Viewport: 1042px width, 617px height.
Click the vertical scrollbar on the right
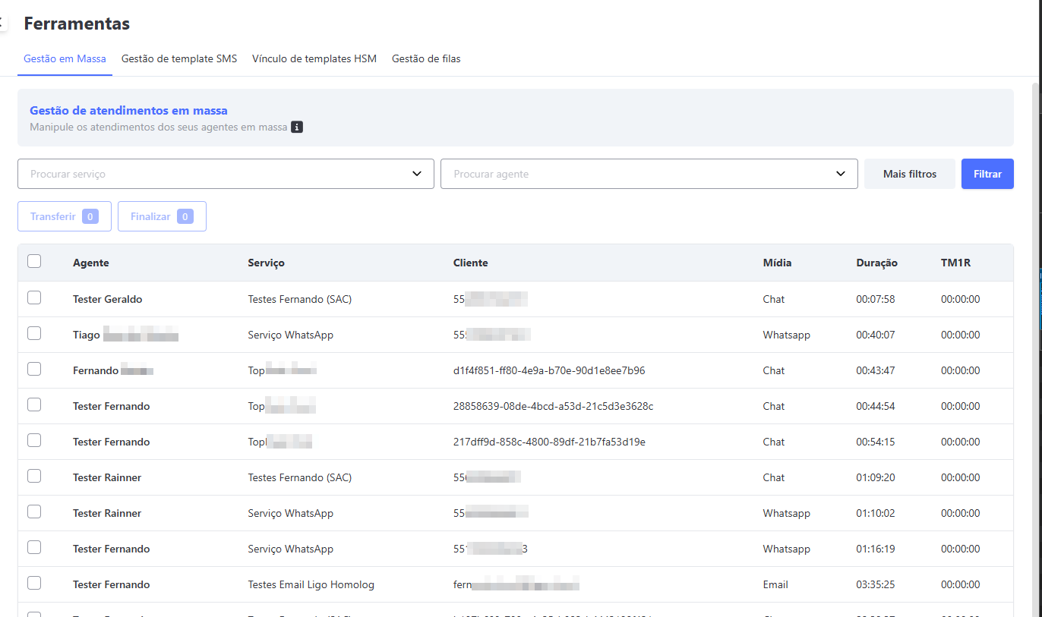(x=1037, y=304)
